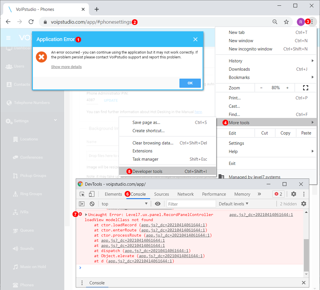The image size is (320, 290).
Task: Click DevTools inspect element icon
Action: pyautogui.click(x=82, y=194)
